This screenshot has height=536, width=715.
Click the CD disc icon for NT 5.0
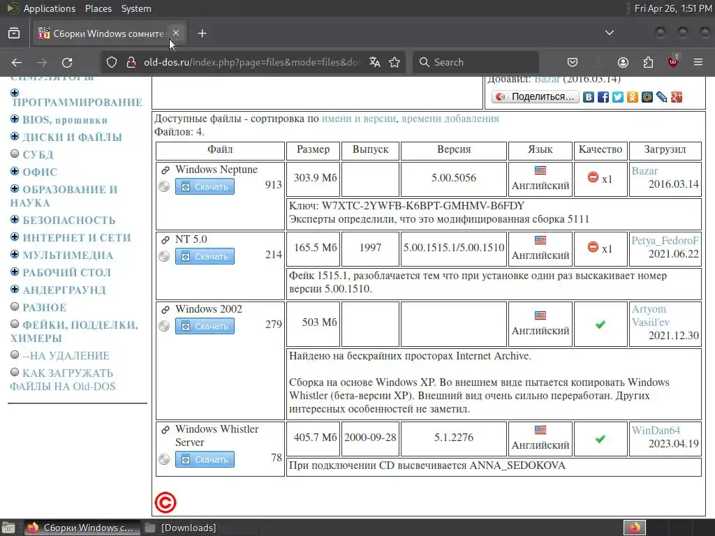tap(164, 256)
